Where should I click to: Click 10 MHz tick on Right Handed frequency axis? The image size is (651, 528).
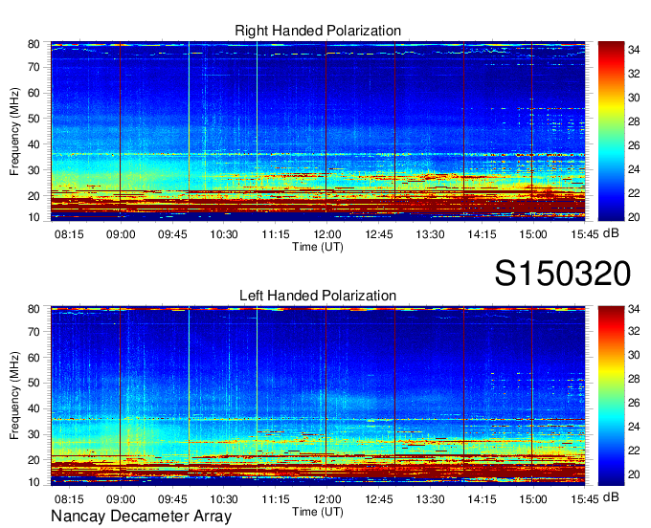click(34, 217)
